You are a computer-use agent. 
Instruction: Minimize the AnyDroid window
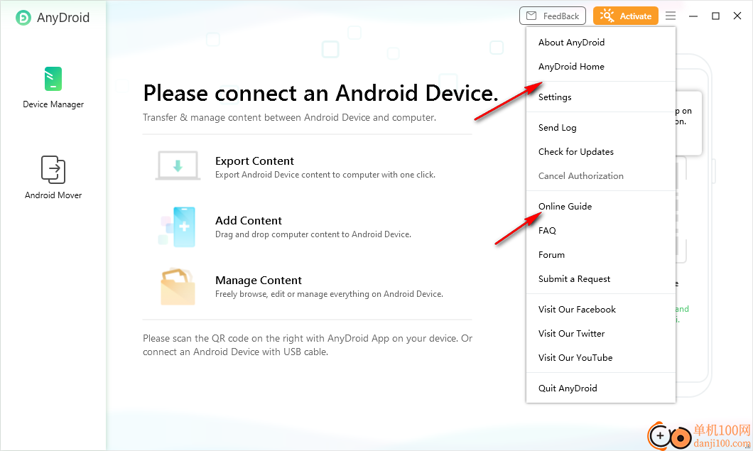coord(693,16)
